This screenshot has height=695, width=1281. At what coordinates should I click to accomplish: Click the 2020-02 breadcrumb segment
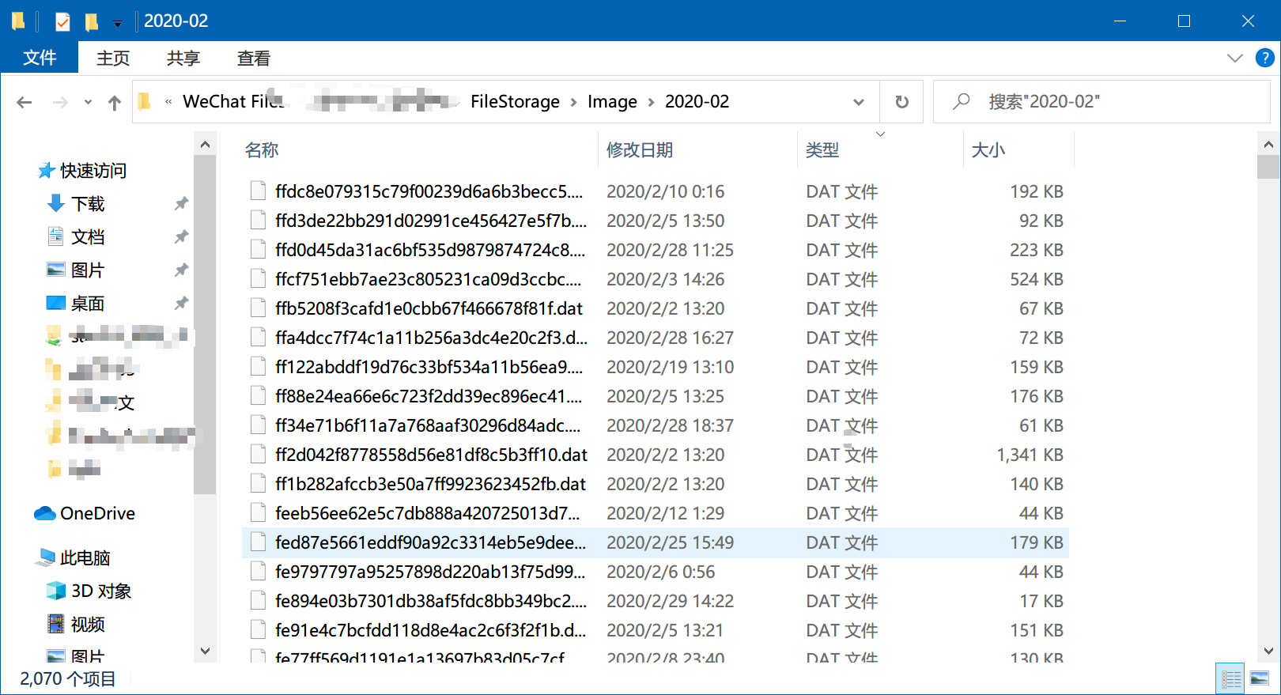click(x=697, y=101)
